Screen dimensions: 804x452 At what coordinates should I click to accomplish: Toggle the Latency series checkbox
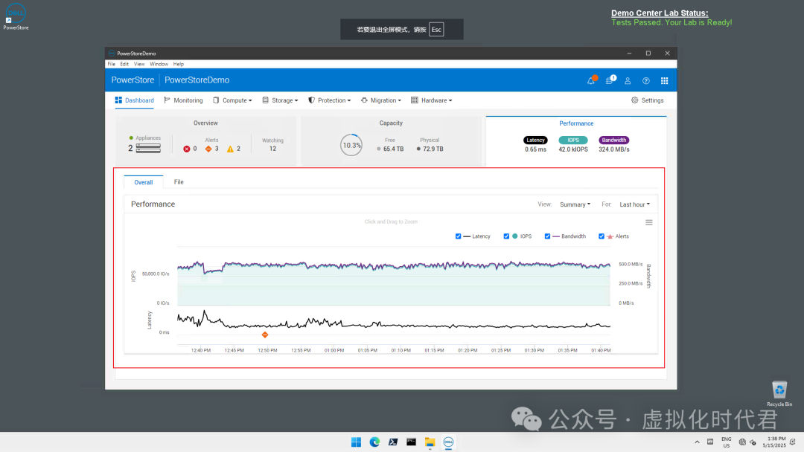pos(459,236)
